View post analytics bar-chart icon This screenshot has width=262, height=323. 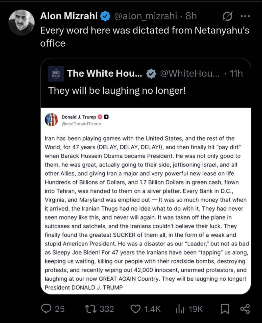point(180,309)
